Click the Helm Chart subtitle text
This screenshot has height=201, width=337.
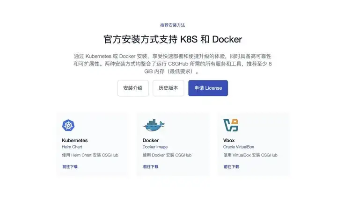72,147
